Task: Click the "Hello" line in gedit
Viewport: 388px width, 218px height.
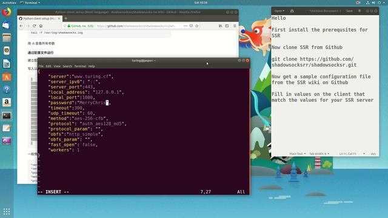Action: (279, 18)
